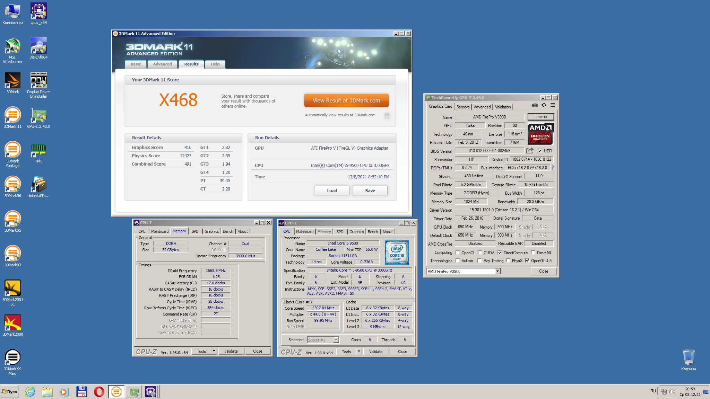Open DiskInfo64 desktop shortcut

tap(38, 48)
